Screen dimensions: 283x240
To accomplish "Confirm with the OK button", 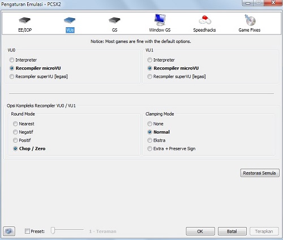I will pos(200,232).
